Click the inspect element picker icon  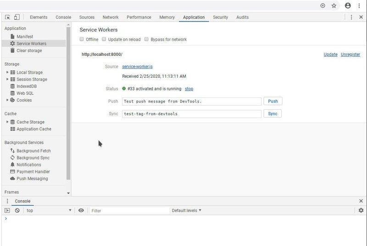pyautogui.click(x=7, y=17)
